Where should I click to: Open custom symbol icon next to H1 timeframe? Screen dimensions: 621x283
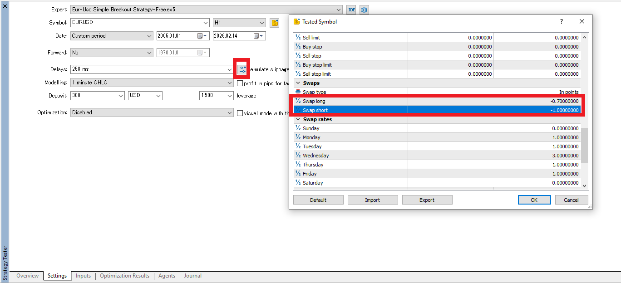tap(274, 23)
